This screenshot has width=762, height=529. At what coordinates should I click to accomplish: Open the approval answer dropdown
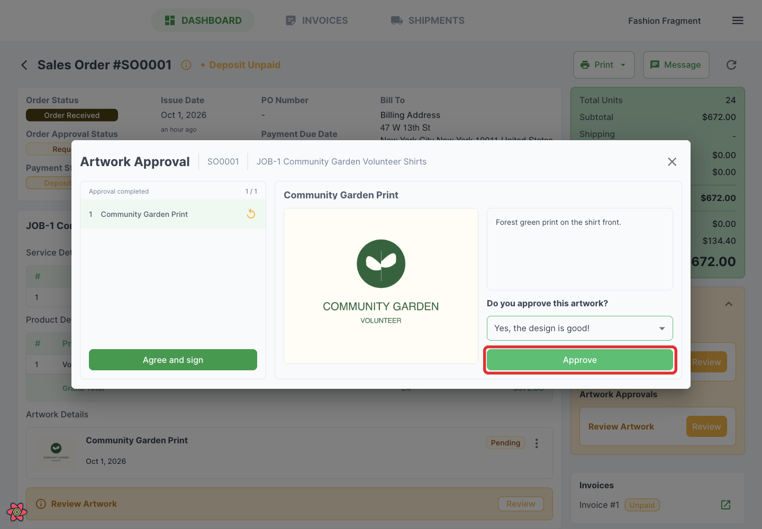580,329
